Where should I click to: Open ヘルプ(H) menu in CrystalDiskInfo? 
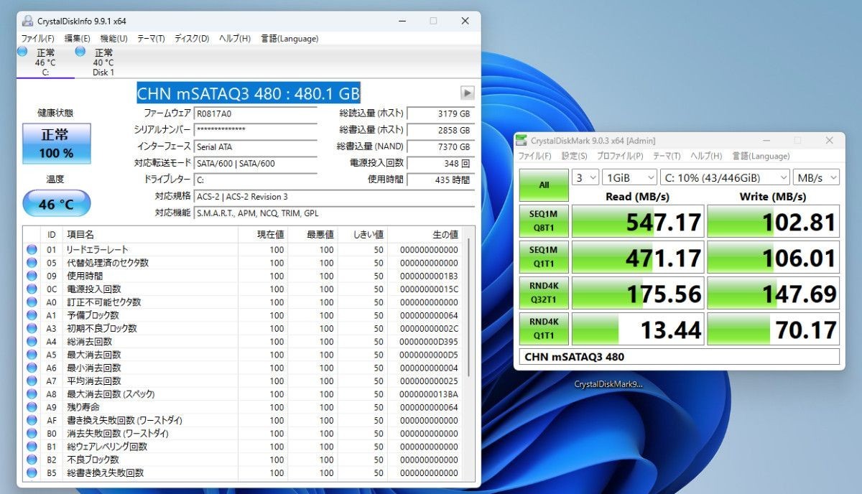[235, 39]
